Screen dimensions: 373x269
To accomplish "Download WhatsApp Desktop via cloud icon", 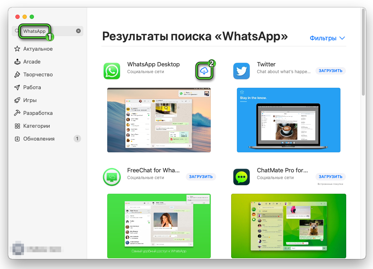I will [204, 71].
